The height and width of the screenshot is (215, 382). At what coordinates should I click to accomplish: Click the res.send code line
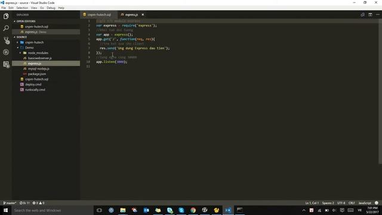135,48
